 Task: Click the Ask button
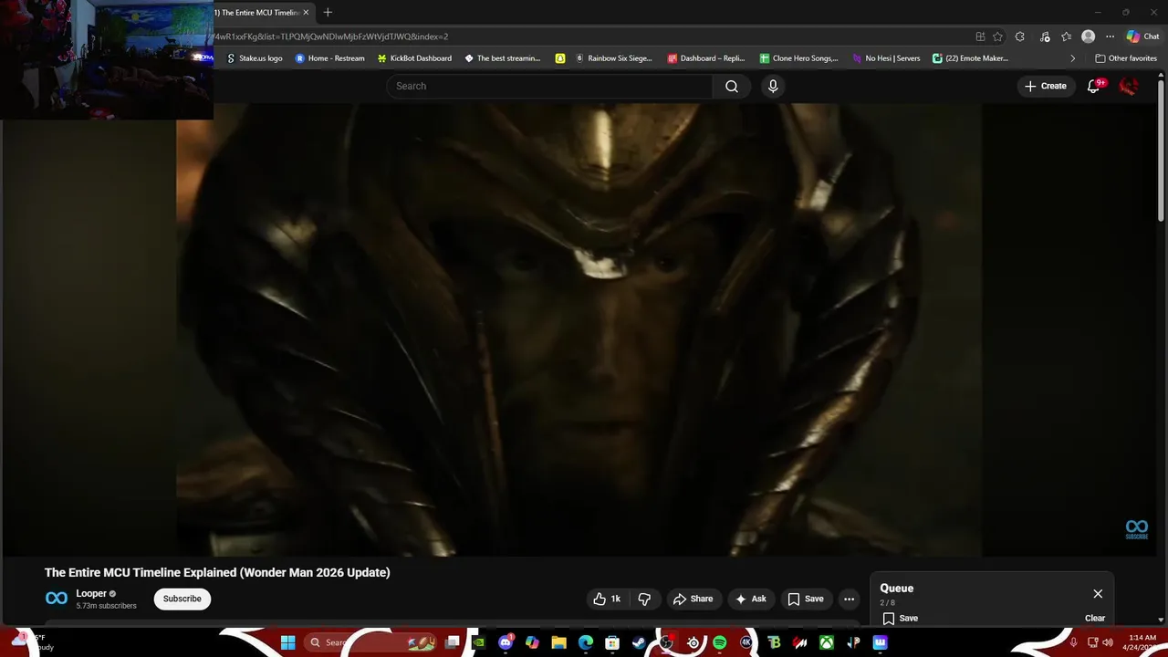751,599
